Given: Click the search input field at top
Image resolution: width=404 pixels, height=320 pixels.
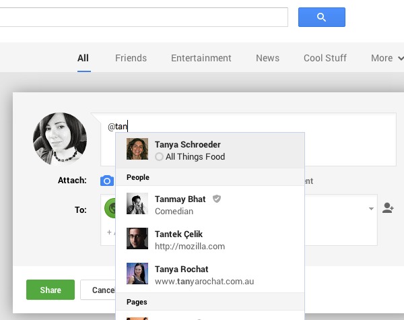Looking at the screenshot, I should 144,17.
